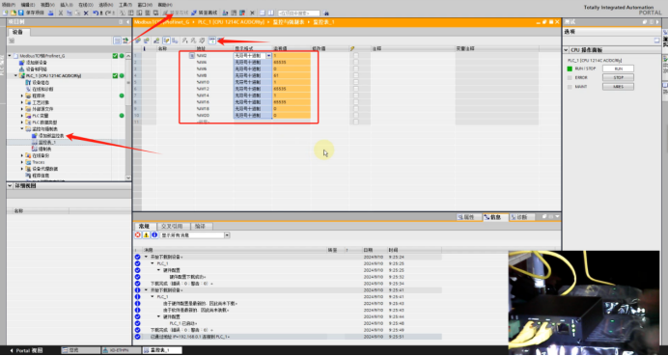Screen dimensions: 668x356
Task: Tick the modify checkbox in %MW16 row
Action: click(x=356, y=101)
